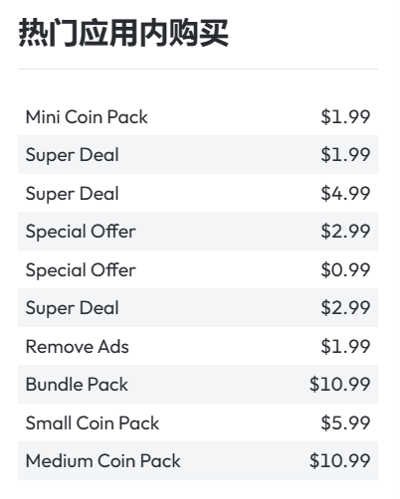Image resolution: width=400 pixels, height=499 pixels.
Task: Click the $10.99 price for Medium Coin Pack
Action: tap(339, 461)
